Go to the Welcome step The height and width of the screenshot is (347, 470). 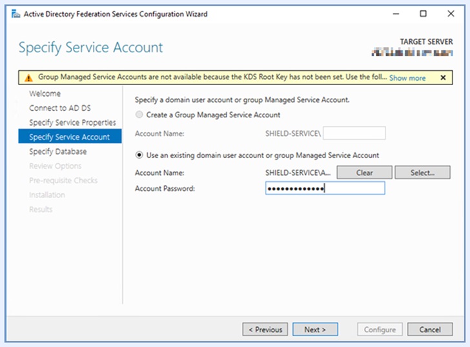click(x=45, y=94)
